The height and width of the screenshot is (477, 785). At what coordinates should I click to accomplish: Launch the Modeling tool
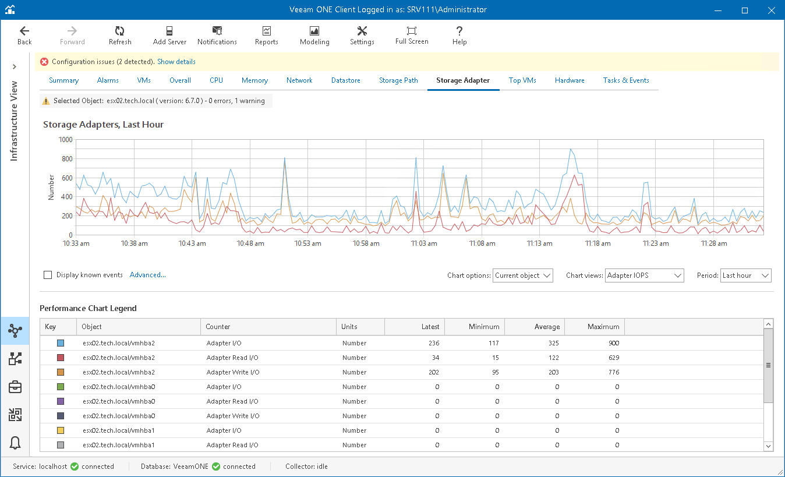point(314,35)
